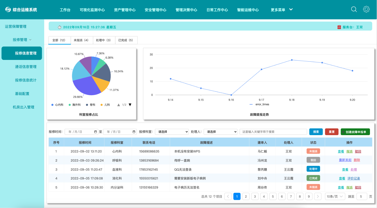Collapse 报修管理 sidebar group
The width and height of the screenshot is (377, 208).
[22, 40]
